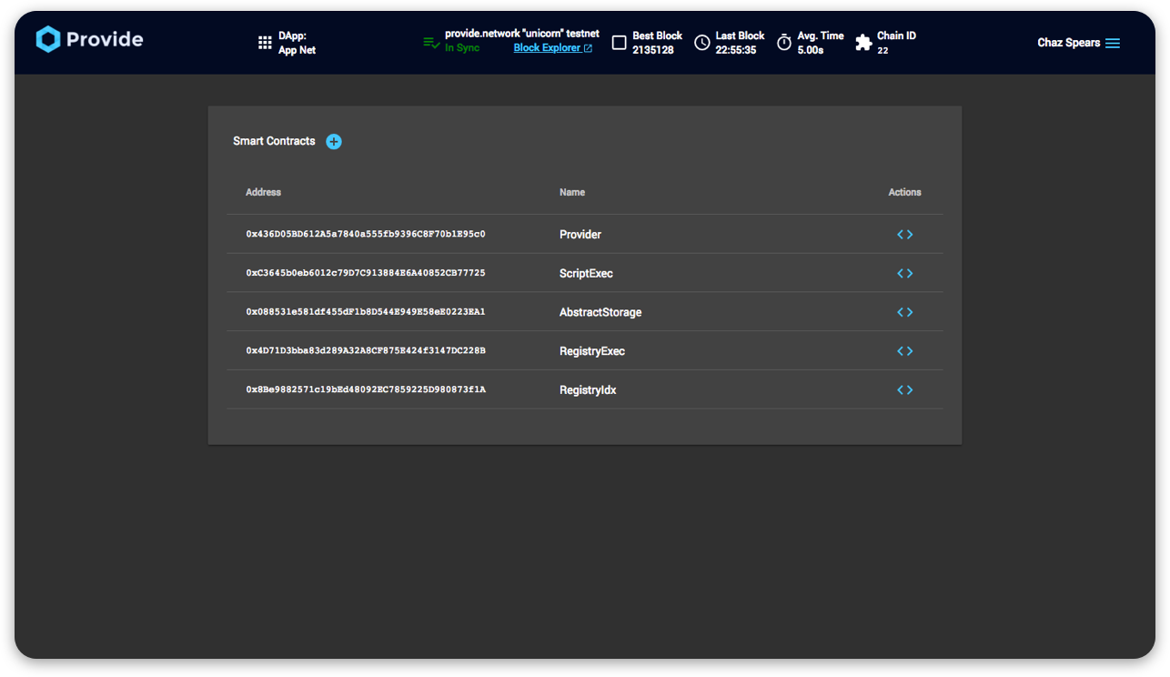Click the Chain ID value 22

pos(883,51)
